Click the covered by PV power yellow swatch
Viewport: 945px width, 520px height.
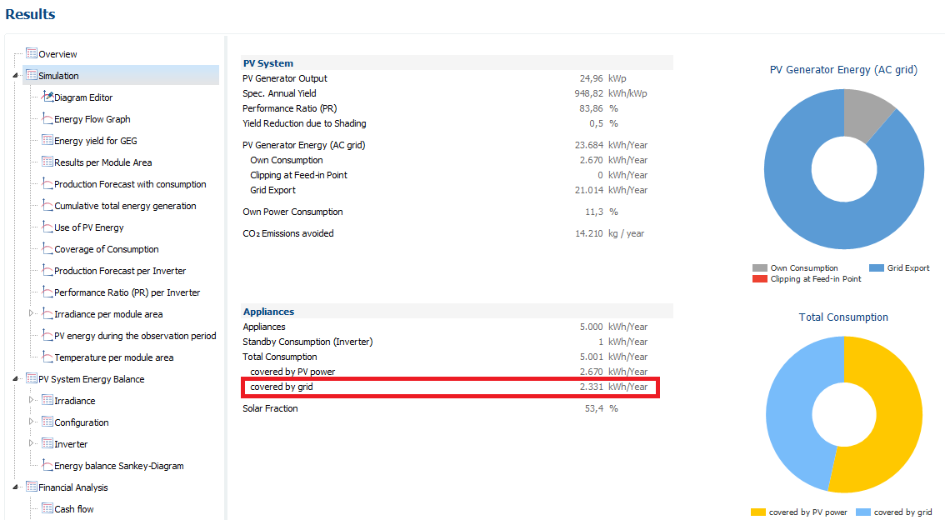pyautogui.click(x=757, y=512)
